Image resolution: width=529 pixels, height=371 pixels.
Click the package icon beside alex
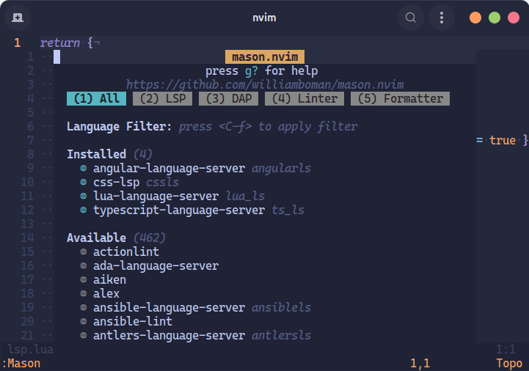coord(84,294)
